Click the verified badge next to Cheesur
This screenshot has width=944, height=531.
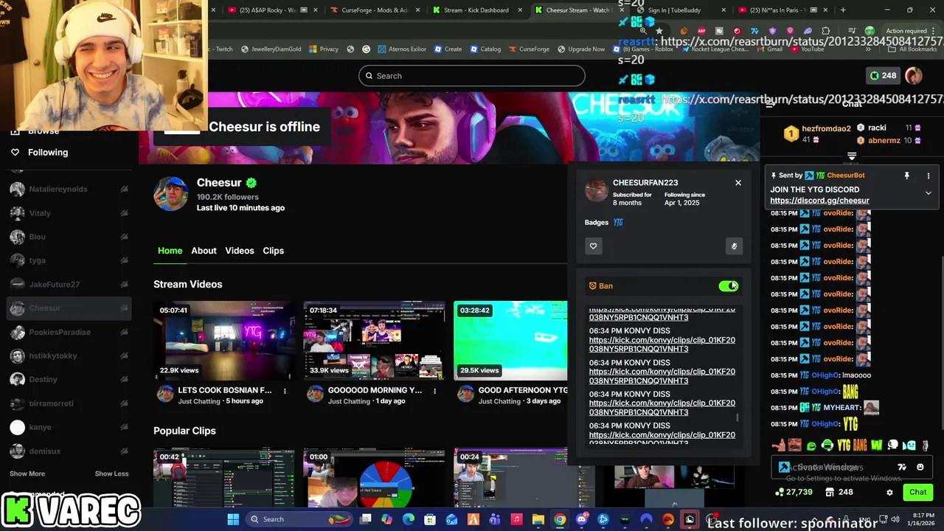pyautogui.click(x=251, y=183)
